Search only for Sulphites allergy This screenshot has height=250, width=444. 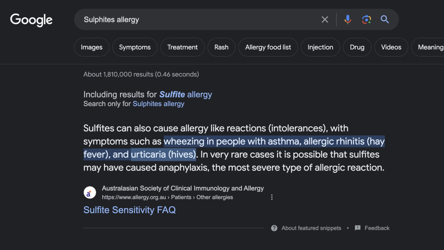(158, 104)
